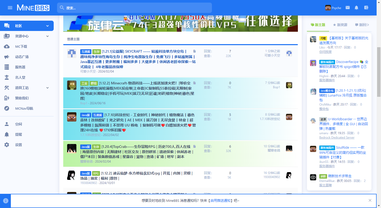The width and height of the screenshot is (381, 208).
Task: Open 名人堂 in sidebar menu
Action: [x=20, y=77]
